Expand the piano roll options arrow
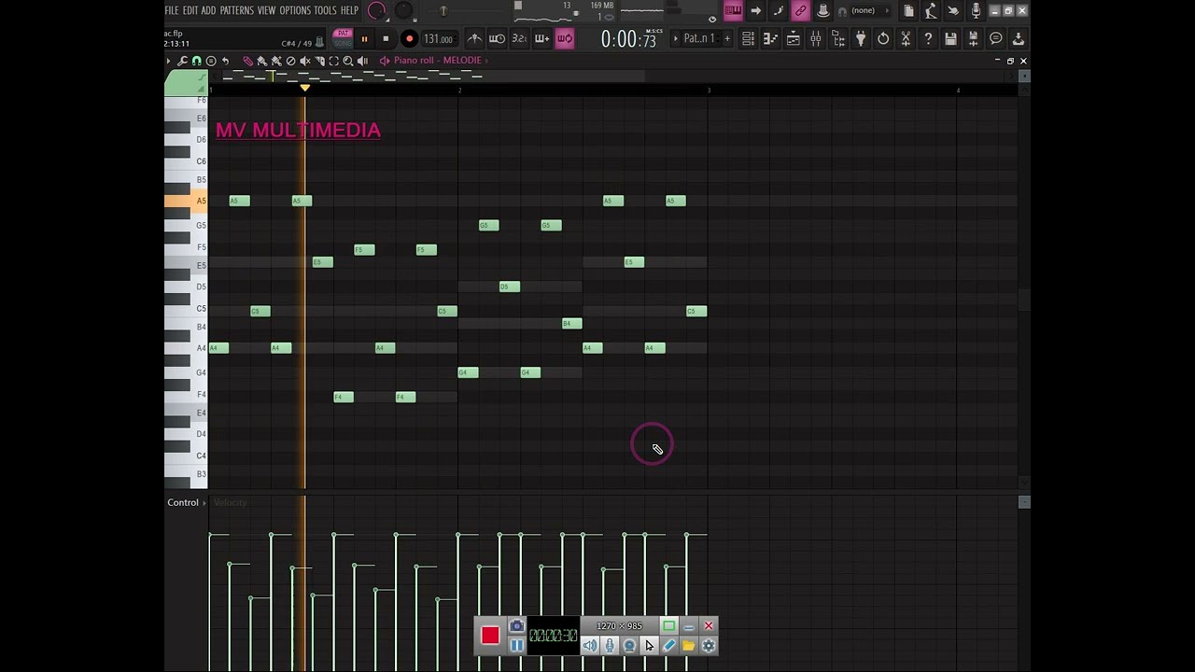 coord(168,61)
